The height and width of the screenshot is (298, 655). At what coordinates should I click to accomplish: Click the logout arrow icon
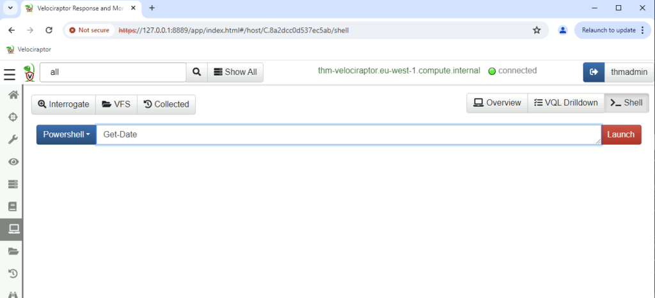pos(594,72)
